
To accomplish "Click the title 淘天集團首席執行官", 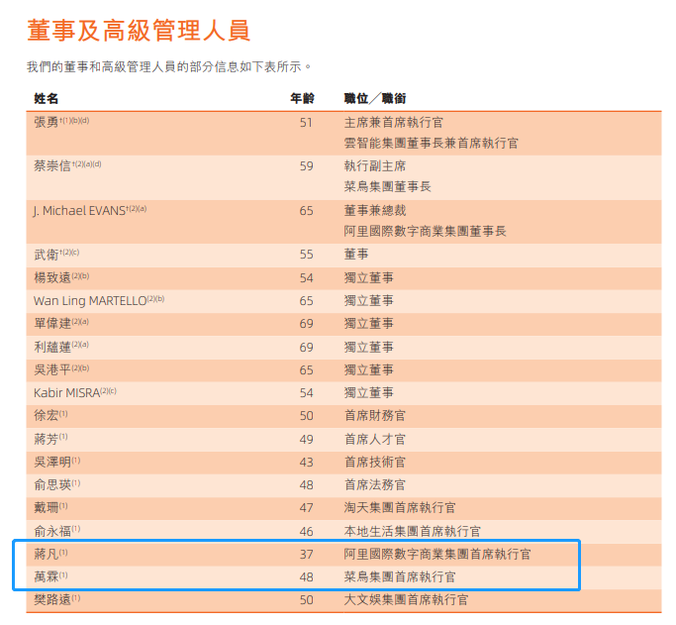I will tap(400, 508).
